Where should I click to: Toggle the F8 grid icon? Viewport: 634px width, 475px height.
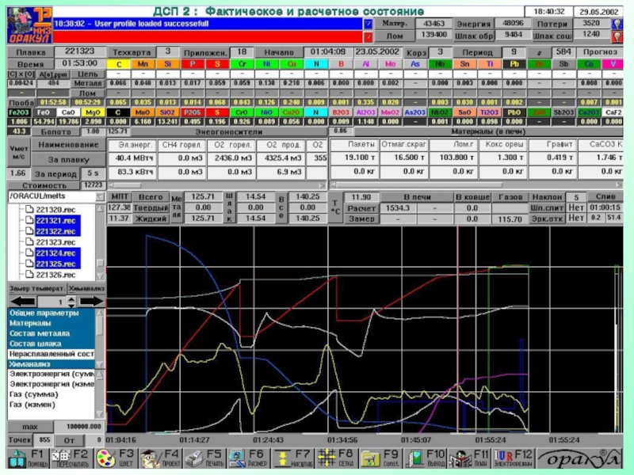click(x=327, y=458)
